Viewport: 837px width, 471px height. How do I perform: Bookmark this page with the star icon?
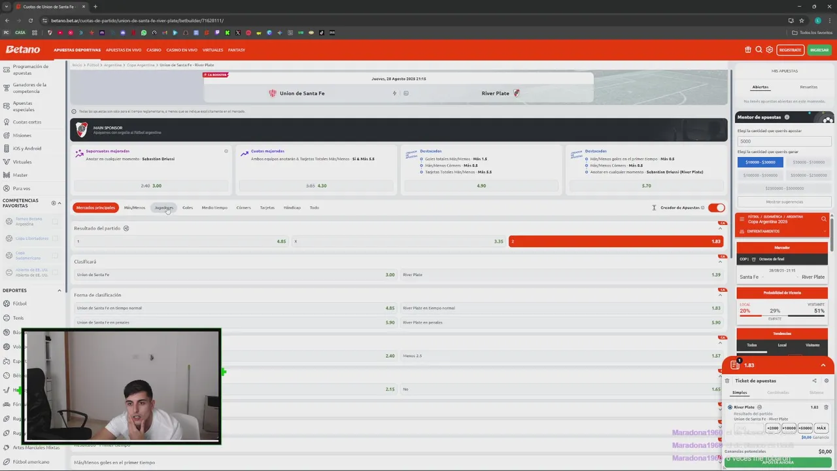[x=802, y=20]
